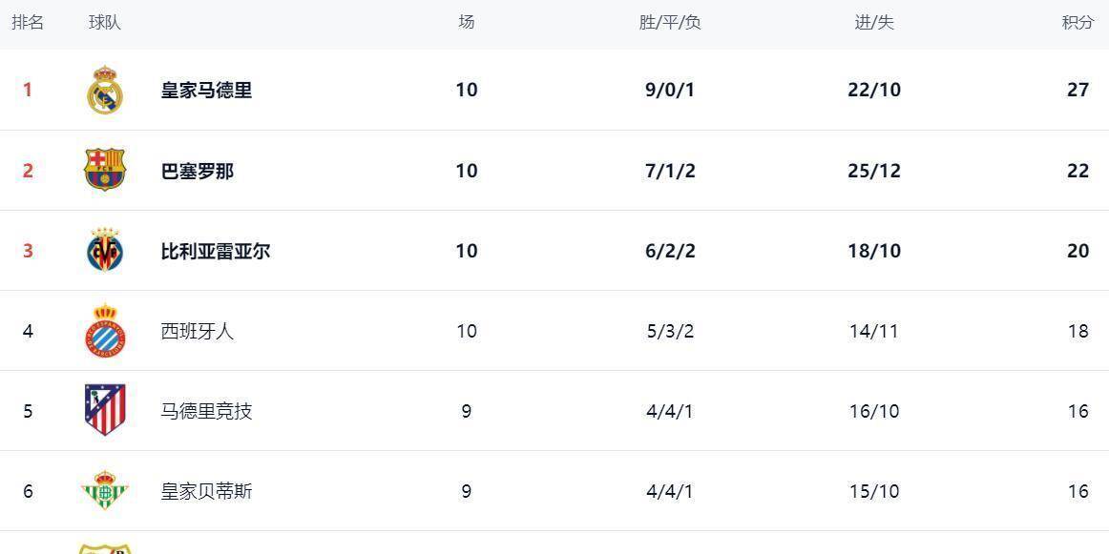Click Real Madrid's 27 points value
Screen dimensions: 1109x554
point(1078,91)
